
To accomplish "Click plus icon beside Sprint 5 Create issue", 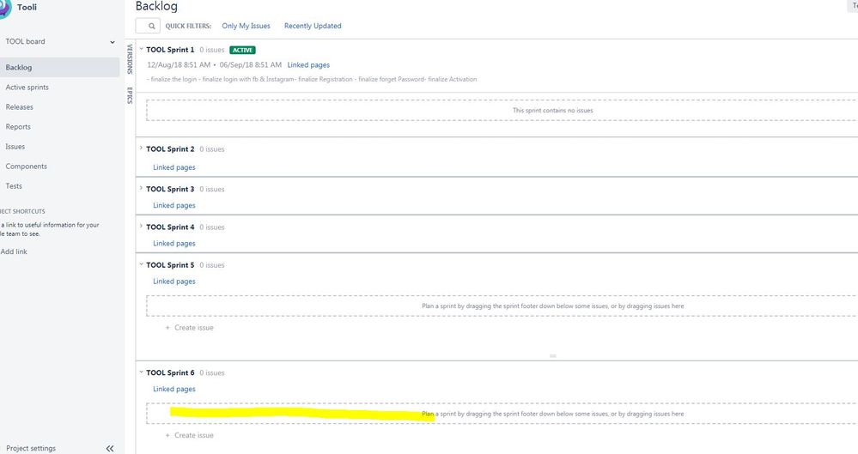I will [167, 328].
